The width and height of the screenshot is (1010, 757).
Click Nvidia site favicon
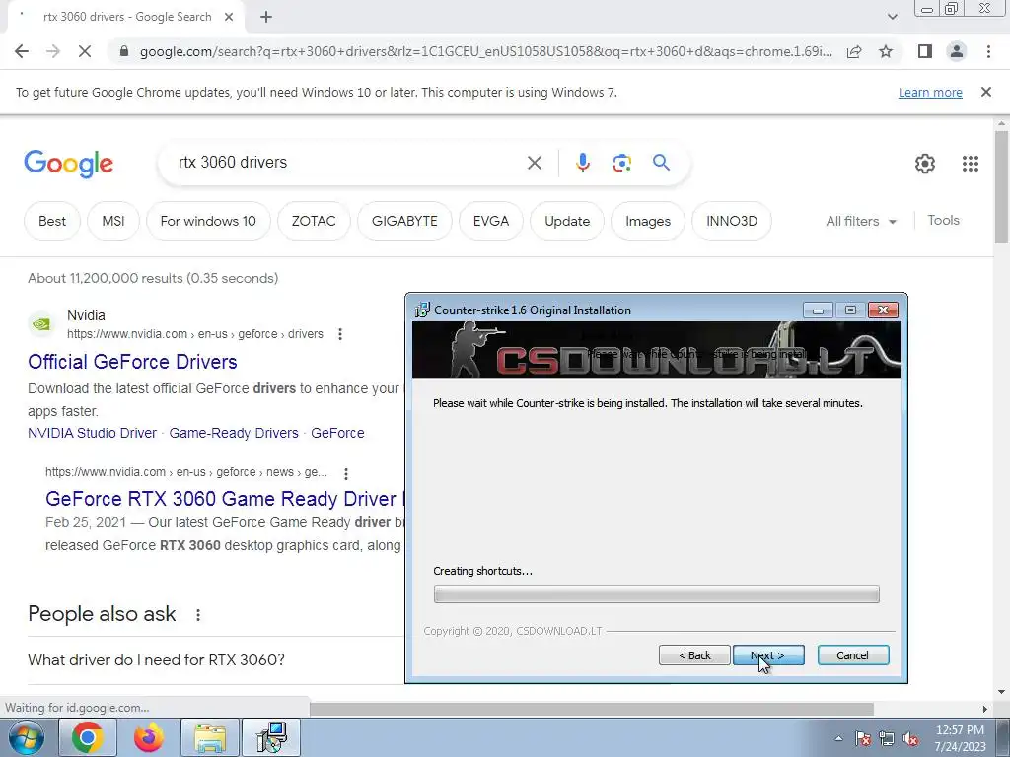point(41,324)
